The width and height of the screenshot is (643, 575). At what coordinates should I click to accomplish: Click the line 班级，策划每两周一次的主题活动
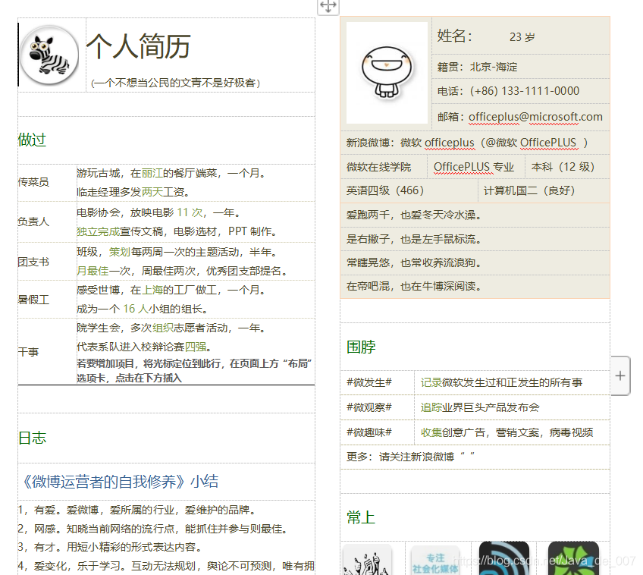pos(177,252)
